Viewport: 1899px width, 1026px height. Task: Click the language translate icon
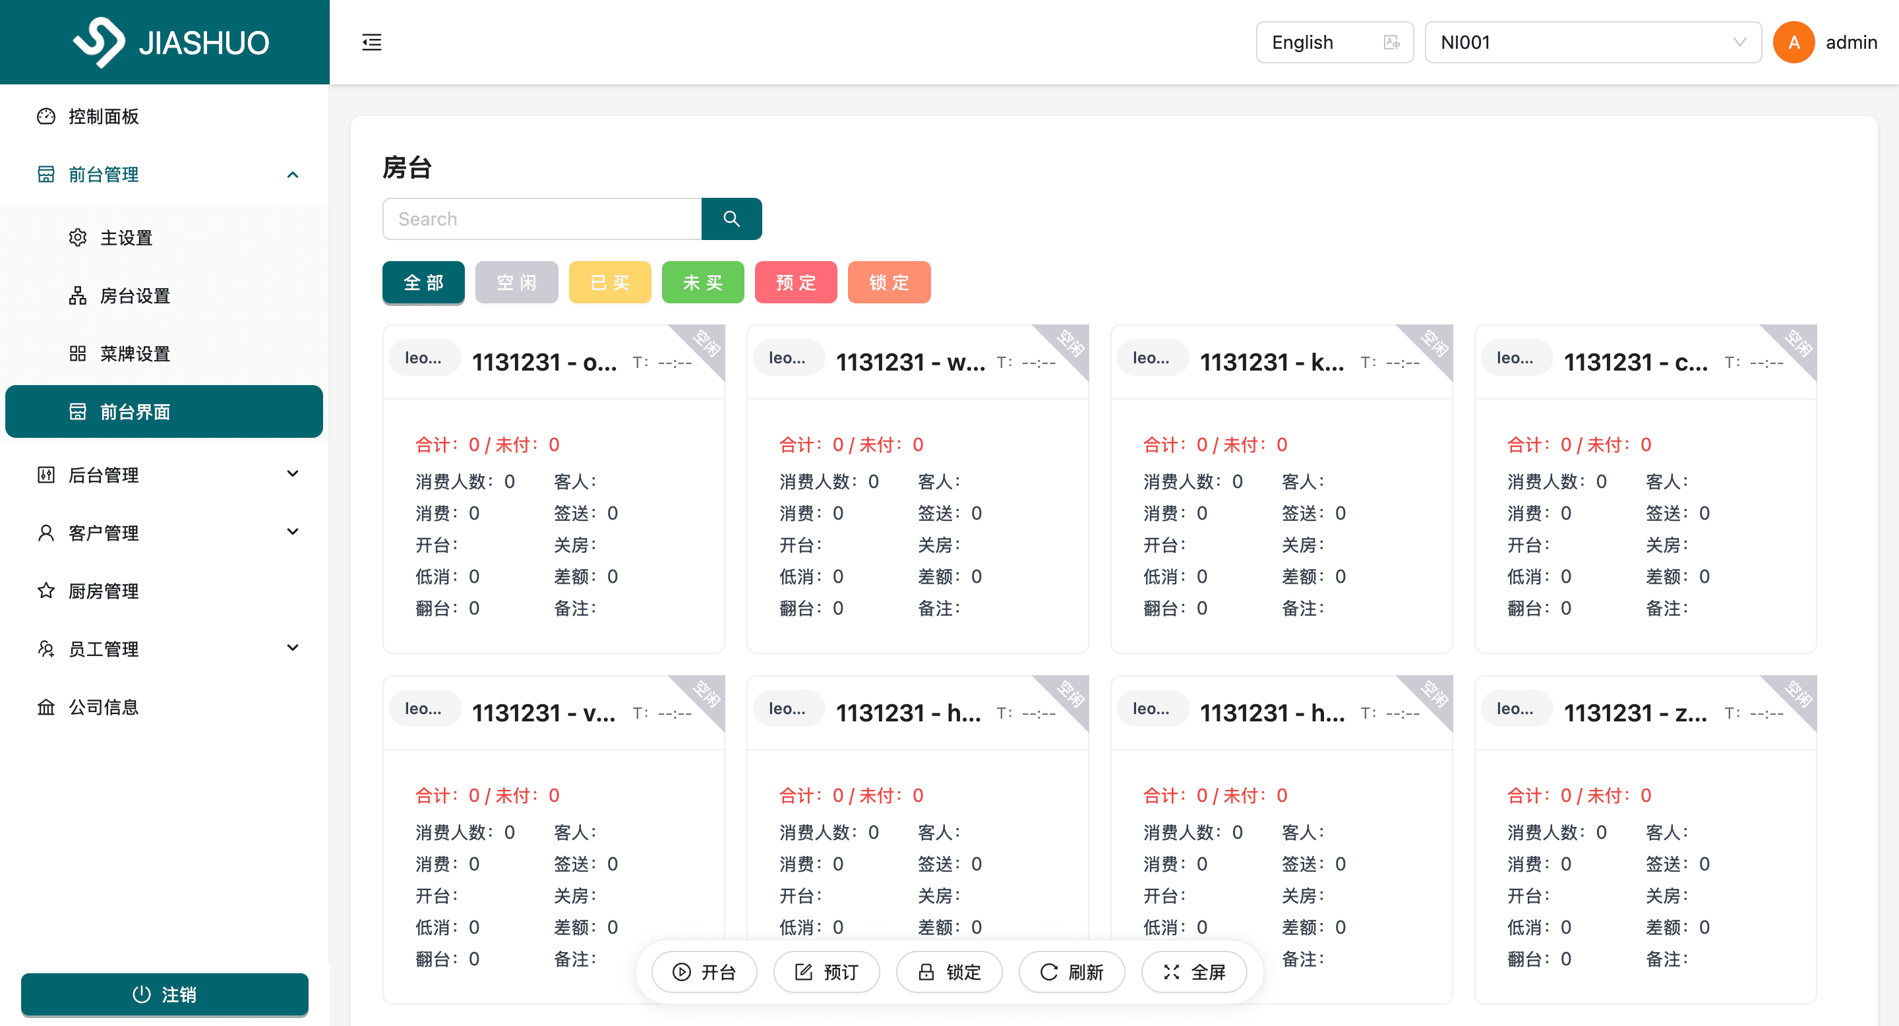point(1391,42)
